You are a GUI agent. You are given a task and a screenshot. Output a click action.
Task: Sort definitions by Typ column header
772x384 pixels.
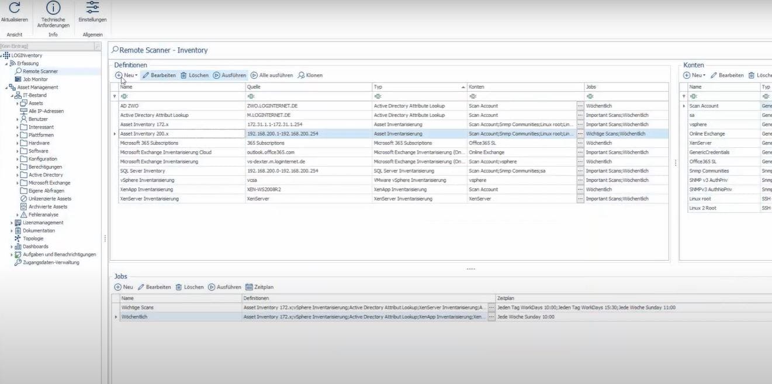click(x=420, y=87)
